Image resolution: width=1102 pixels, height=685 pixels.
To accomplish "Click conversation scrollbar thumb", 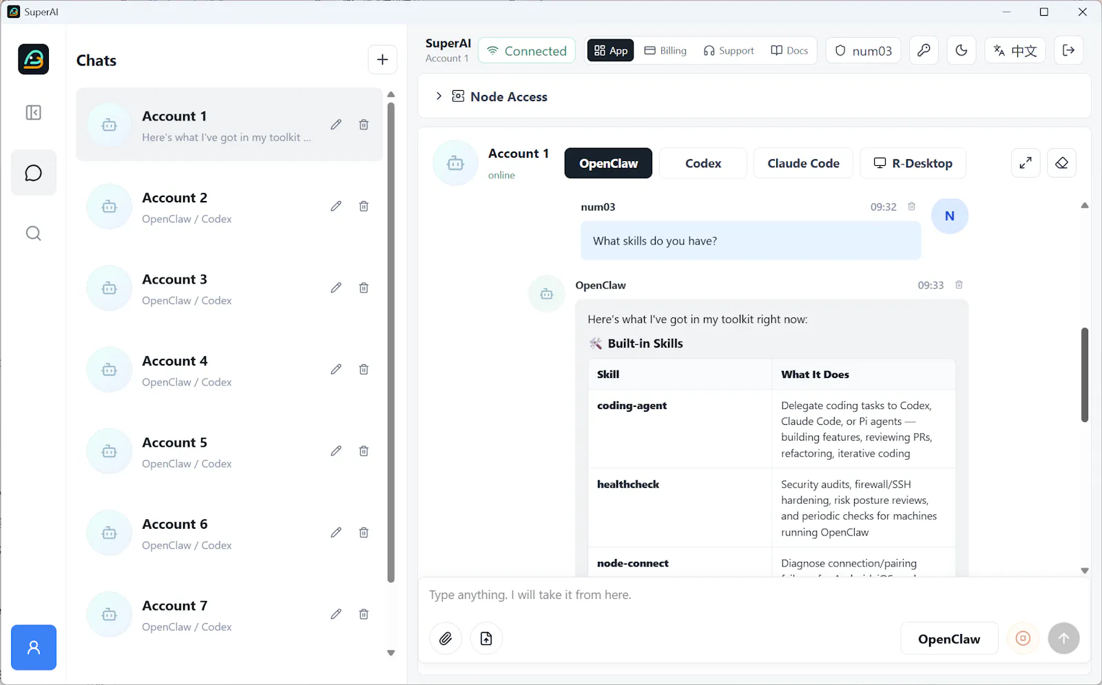I will coord(1085,375).
